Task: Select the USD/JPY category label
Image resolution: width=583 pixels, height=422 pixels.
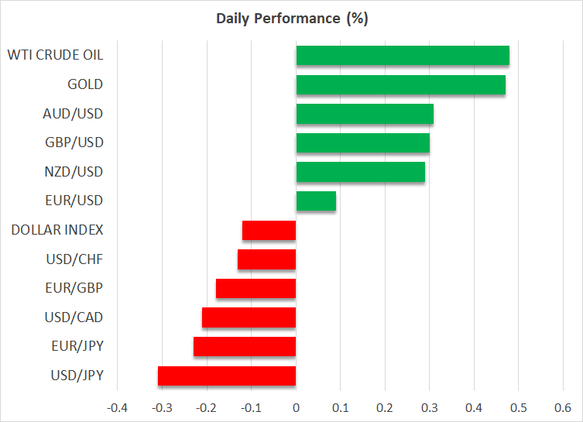Action: coord(76,376)
